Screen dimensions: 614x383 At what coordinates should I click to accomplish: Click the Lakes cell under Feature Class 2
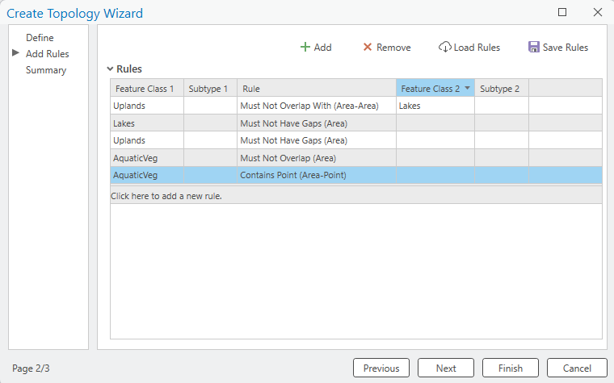click(x=410, y=106)
